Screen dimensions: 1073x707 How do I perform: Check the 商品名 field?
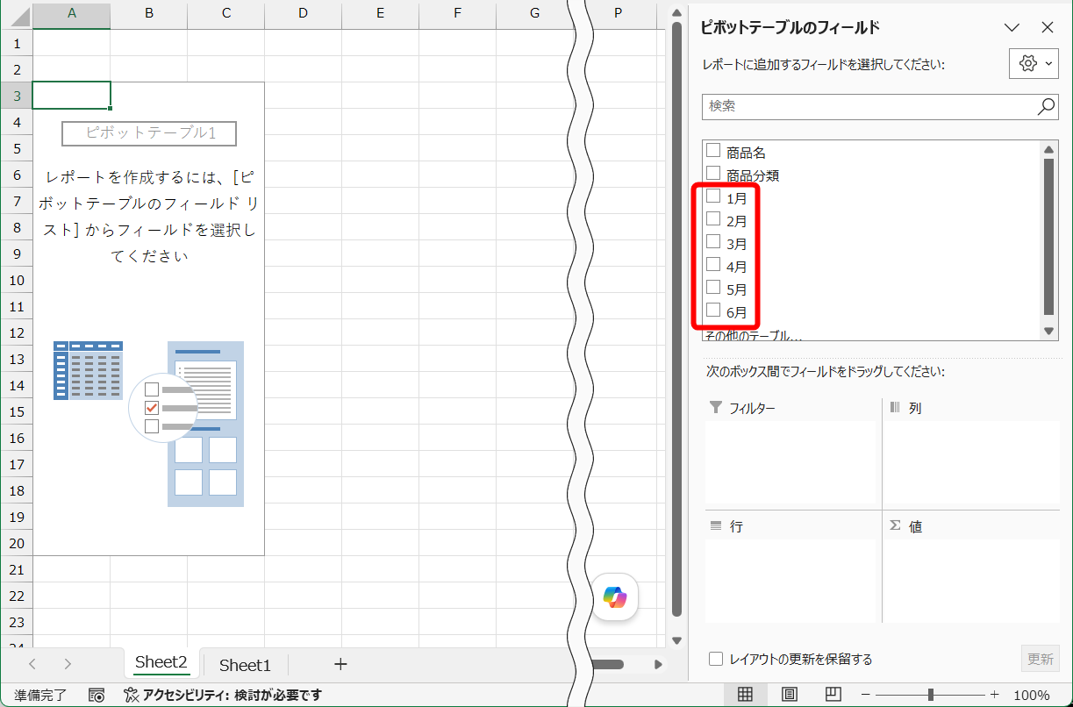tap(713, 151)
